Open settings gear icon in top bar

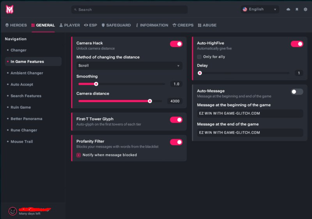pos(305,9)
